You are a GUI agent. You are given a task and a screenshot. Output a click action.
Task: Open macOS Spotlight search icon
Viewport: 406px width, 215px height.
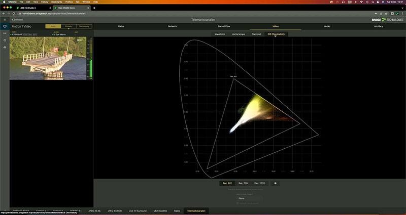click(x=373, y=2)
